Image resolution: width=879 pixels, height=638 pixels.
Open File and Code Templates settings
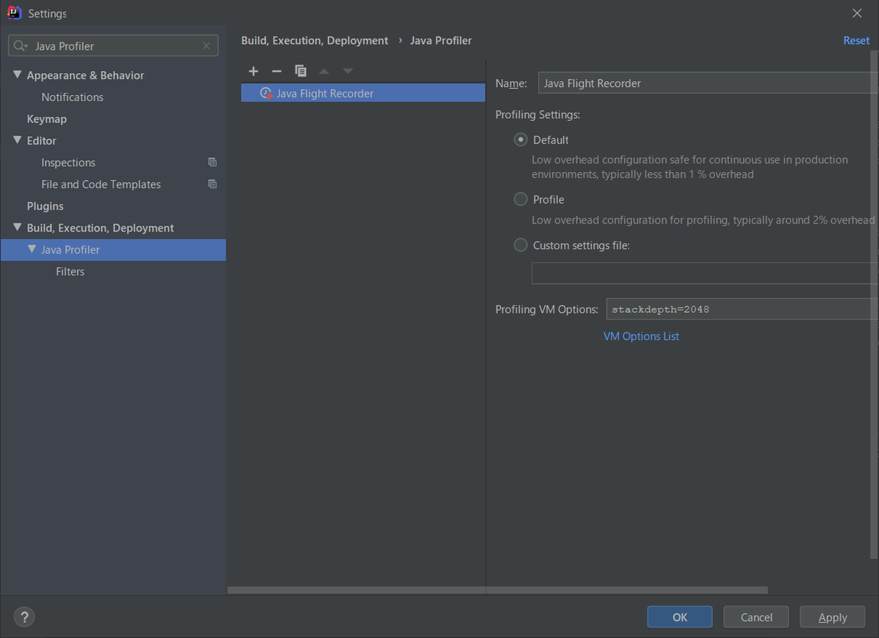(101, 185)
